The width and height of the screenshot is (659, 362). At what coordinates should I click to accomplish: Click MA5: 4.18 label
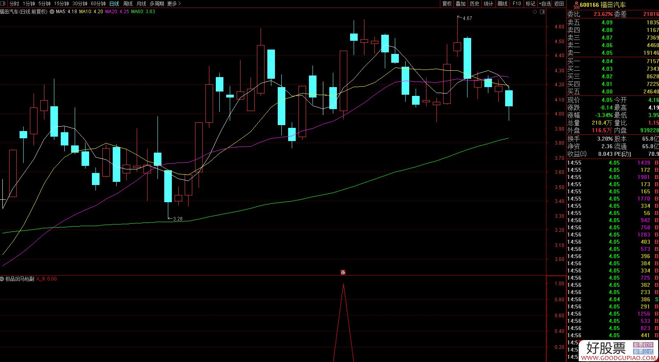pyautogui.click(x=66, y=12)
